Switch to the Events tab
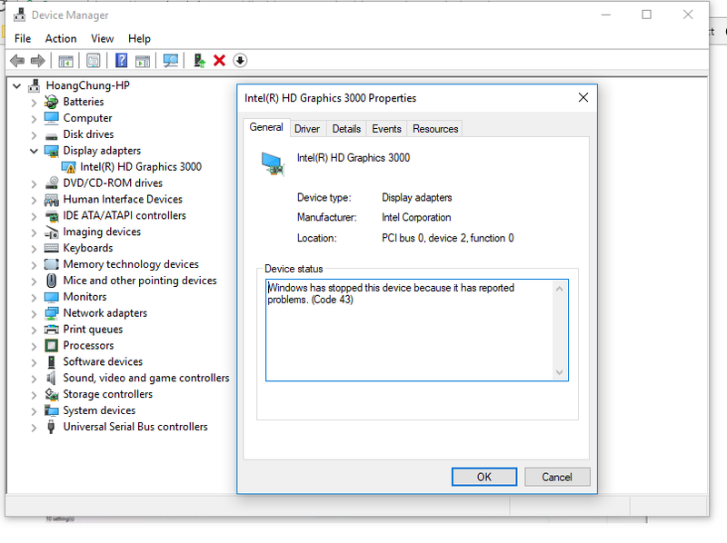 pos(386,129)
